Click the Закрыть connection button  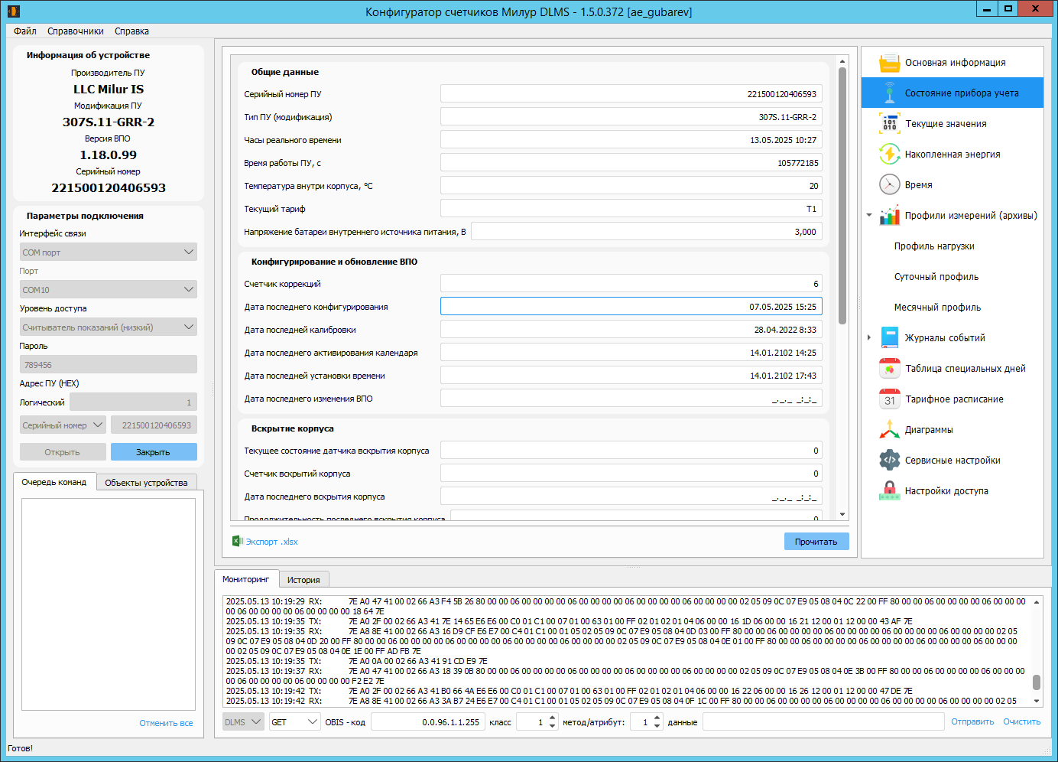click(x=154, y=452)
